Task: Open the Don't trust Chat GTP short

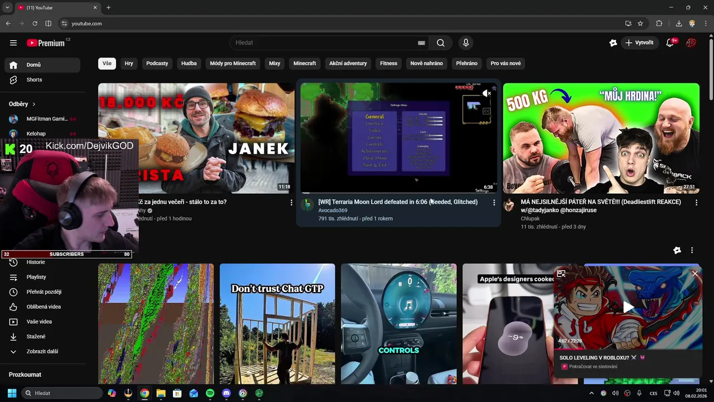Action: pos(277,324)
